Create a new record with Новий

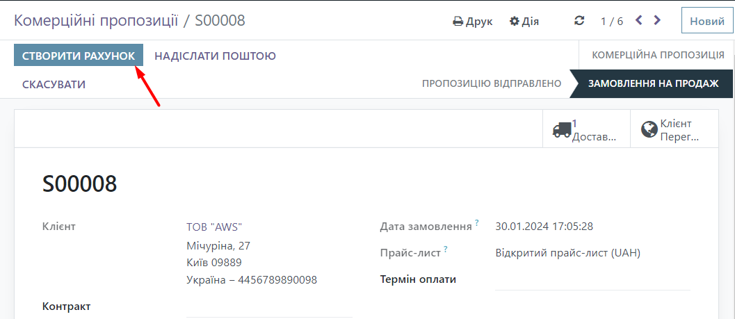(706, 21)
